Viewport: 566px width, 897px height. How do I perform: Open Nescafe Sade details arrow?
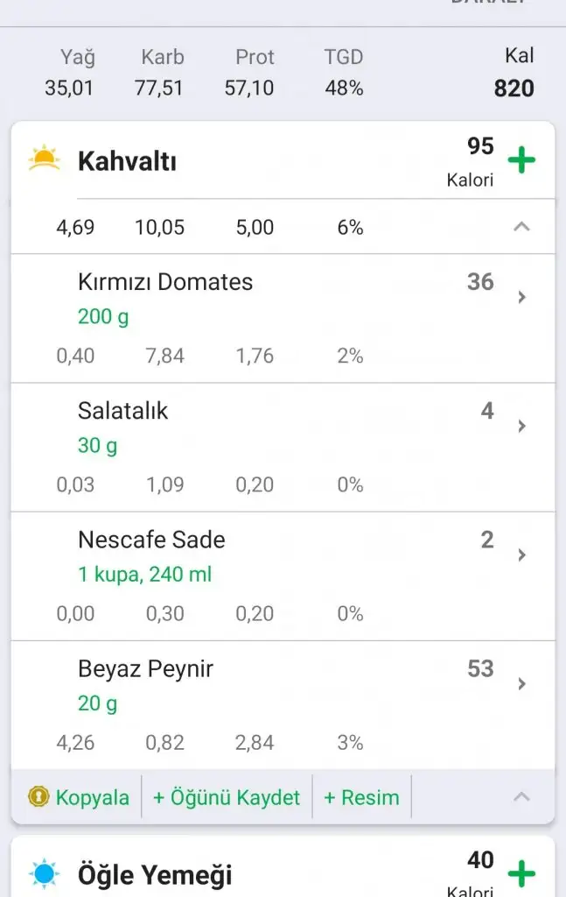pyautogui.click(x=521, y=554)
